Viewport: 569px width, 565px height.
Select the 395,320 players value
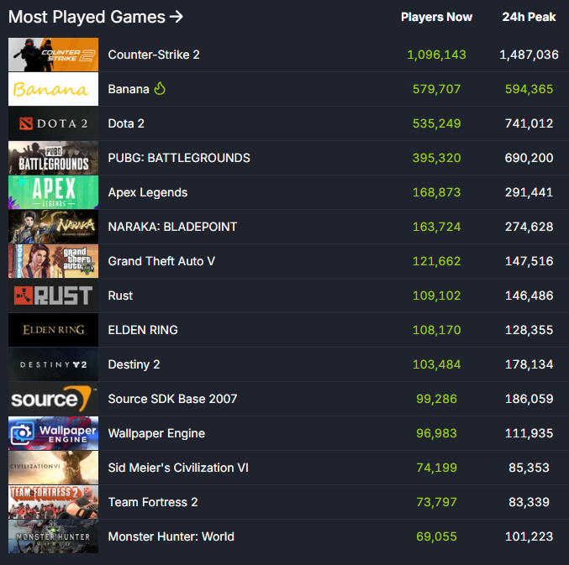(x=436, y=158)
